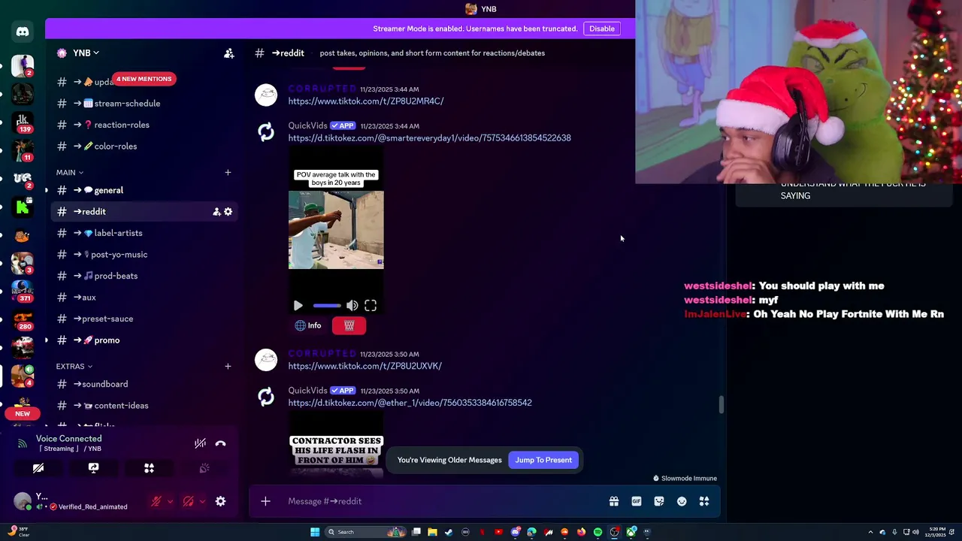The image size is (962, 541).
Task: Switch to label-artists channel
Action: tap(144, 233)
